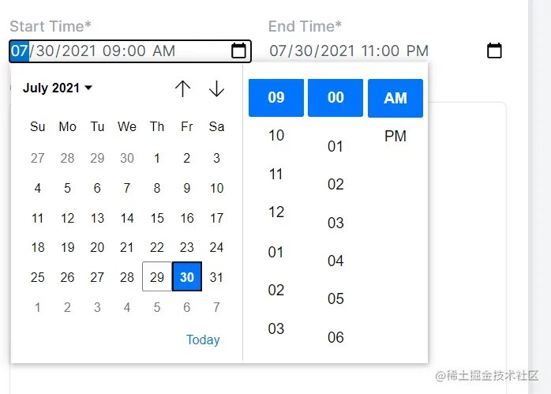Image resolution: width=551 pixels, height=394 pixels.
Task: Go to next month with down arrow
Action: coord(216,88)
